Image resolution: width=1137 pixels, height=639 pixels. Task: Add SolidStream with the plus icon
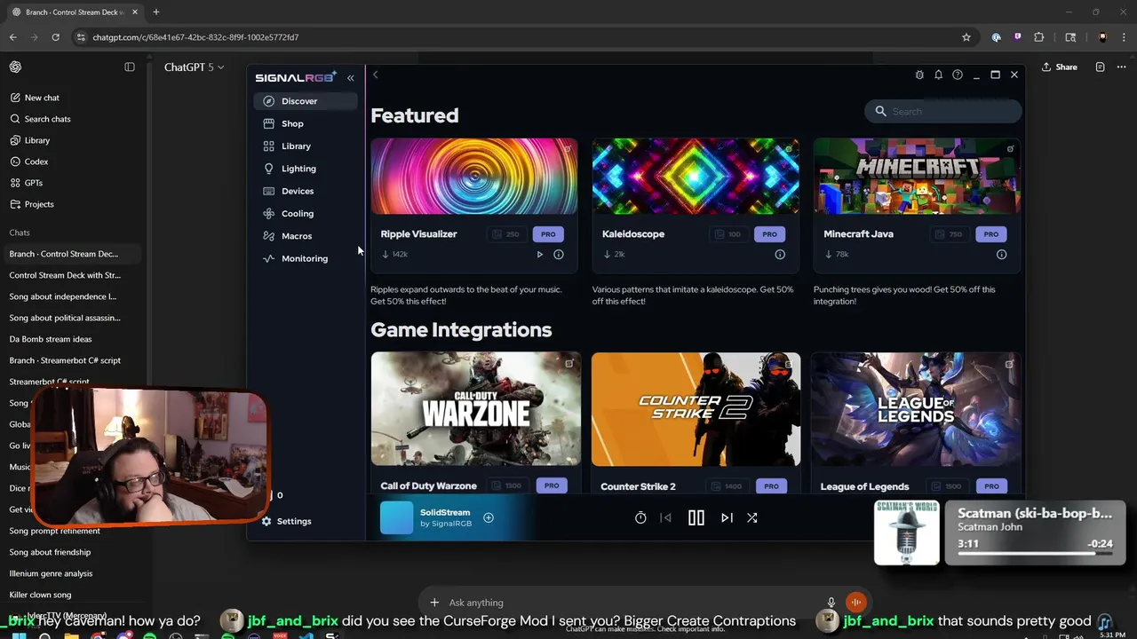(x=488, y=517)
